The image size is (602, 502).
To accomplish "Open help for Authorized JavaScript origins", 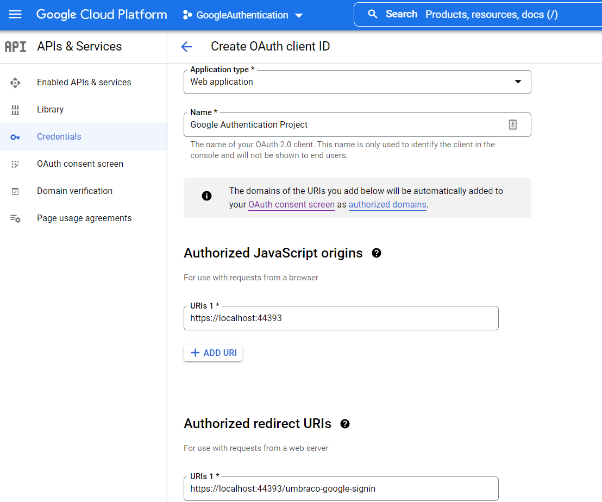I will [376, 253].
